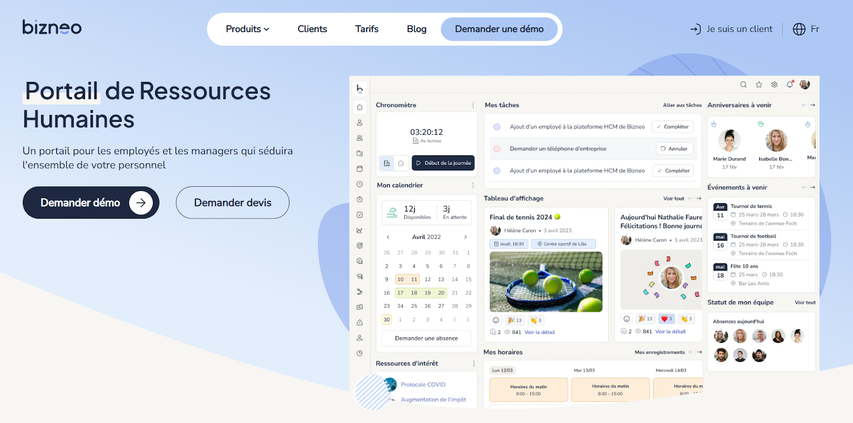Click the smiley reaction under tennis post
This screenshot has height=423, width=853.
point(496,320)
